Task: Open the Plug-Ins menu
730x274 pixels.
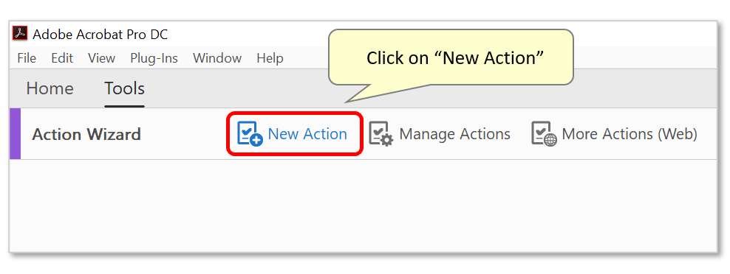Action: coord(154,58)
